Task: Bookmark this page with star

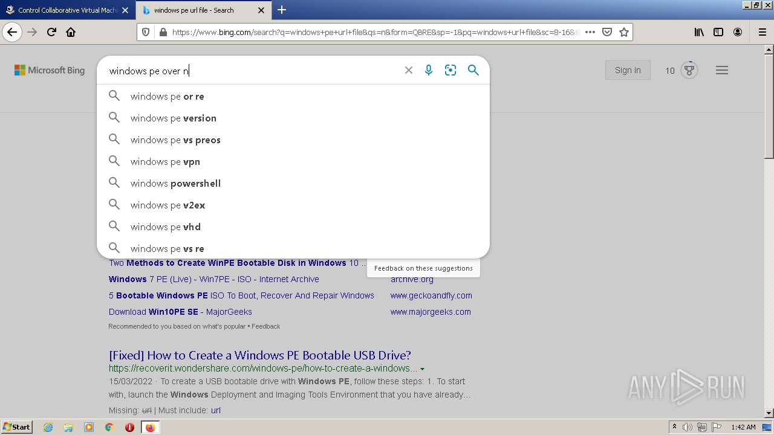Action: point(624,32)
